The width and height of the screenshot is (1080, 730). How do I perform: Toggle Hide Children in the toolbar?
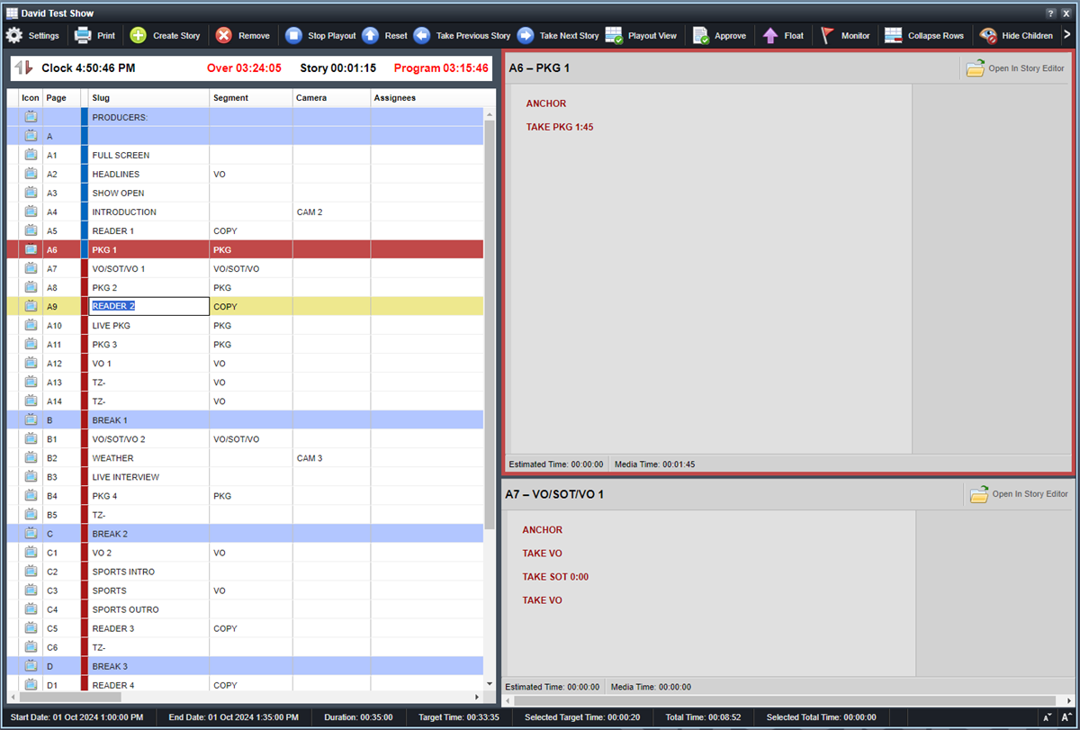click(x=988, y=35)
